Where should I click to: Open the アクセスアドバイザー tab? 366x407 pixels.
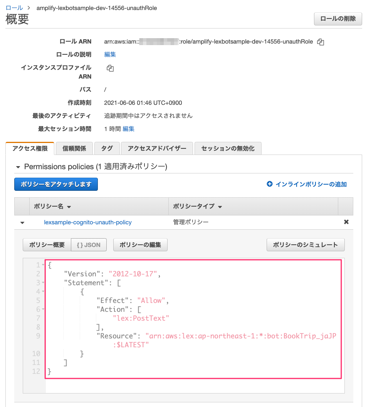click(x=157, y=148)
